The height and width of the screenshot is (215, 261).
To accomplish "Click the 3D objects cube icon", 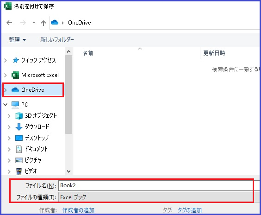I will point(19,116).
